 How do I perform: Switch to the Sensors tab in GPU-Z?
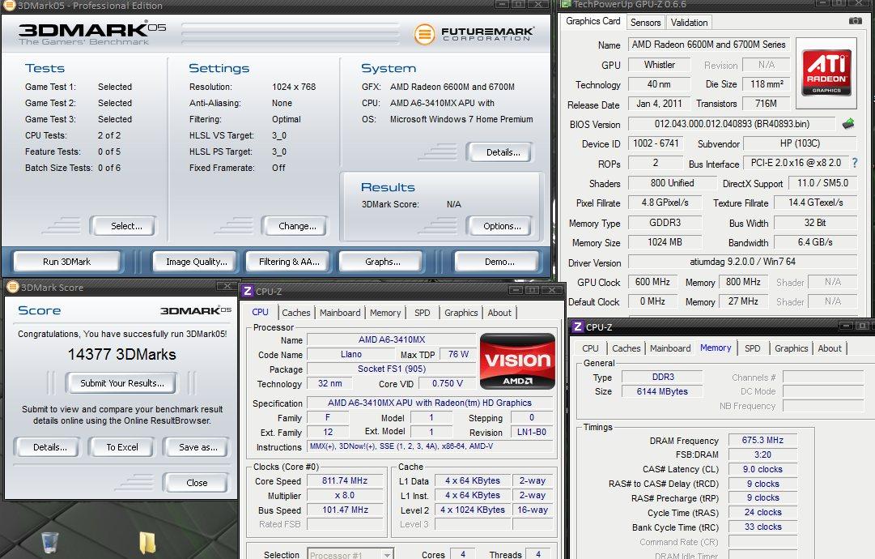coord(646,23)
